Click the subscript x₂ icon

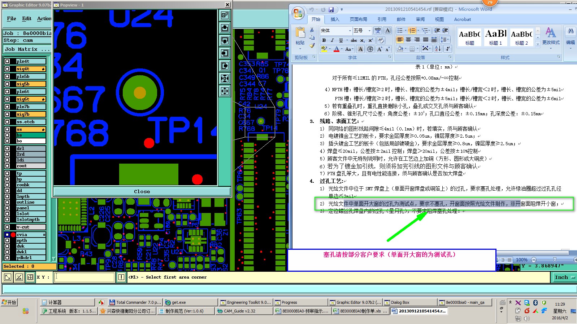point(362,40)
